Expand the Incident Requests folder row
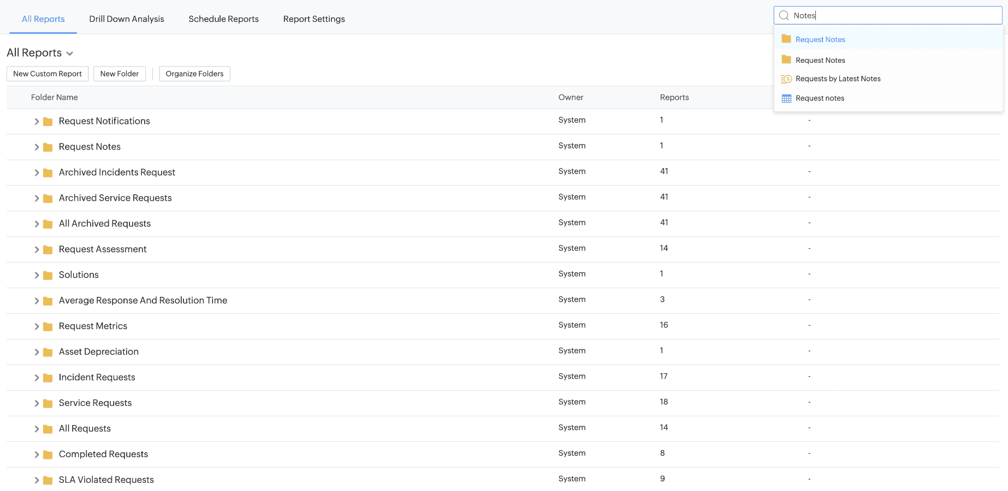 pos(37,378)
